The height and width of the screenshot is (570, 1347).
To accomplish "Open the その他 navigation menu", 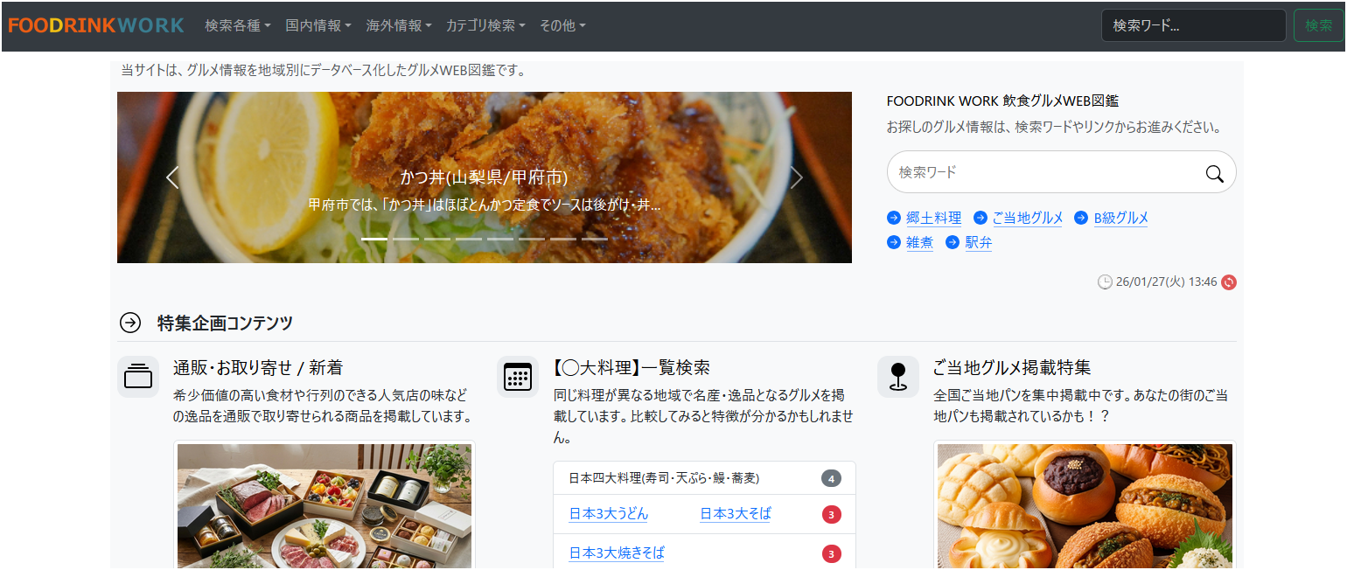I will click(562, 25).
